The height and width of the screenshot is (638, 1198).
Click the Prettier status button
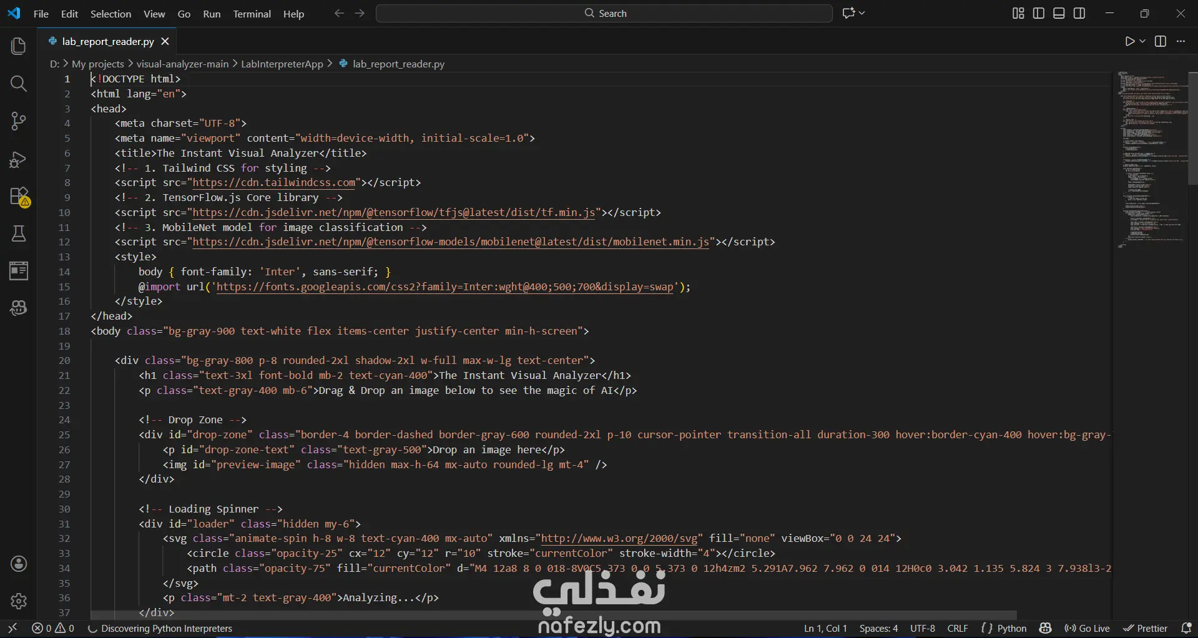1146,629
